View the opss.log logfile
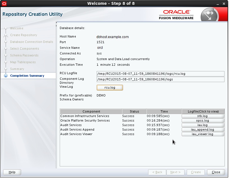The height and width of the screenshot is (178, 229). click(203, 121)
